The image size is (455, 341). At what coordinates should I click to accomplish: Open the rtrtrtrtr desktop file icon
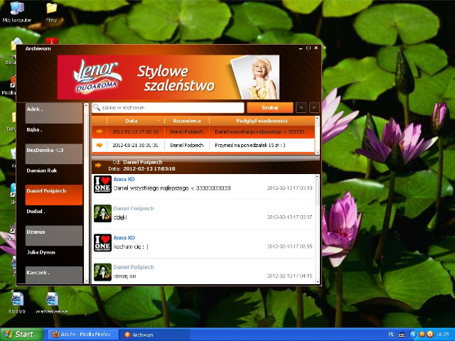click(x=17, y=303)
